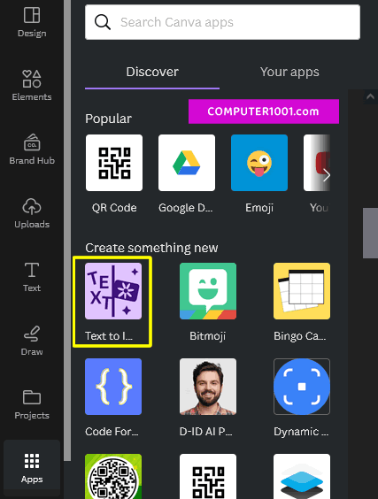
Task: Open the Brand Hub panel
Action: coord(32,150)
